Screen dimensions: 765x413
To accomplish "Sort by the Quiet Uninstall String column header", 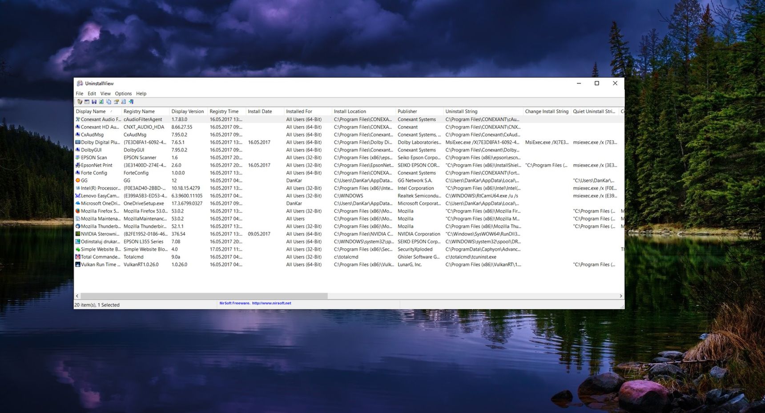I will 595,111.
